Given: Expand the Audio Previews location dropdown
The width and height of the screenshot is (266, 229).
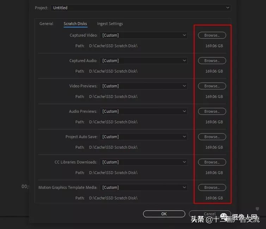Looking at the screenshot, I should [x=144, y=111].
